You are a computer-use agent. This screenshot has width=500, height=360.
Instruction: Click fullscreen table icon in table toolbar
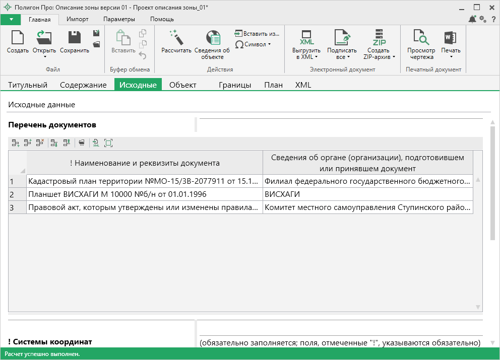tap(108, 143)
